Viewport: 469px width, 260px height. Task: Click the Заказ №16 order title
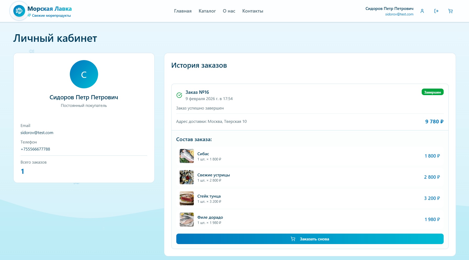click(x=197, y=92)
